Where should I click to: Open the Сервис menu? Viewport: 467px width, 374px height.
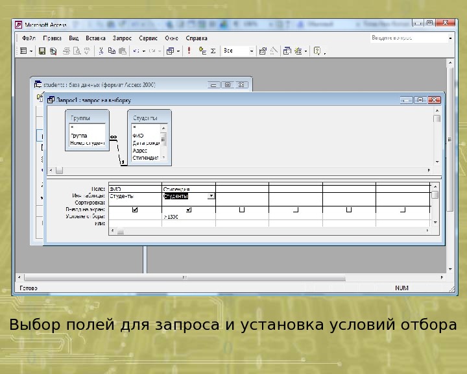coord(148,38)
